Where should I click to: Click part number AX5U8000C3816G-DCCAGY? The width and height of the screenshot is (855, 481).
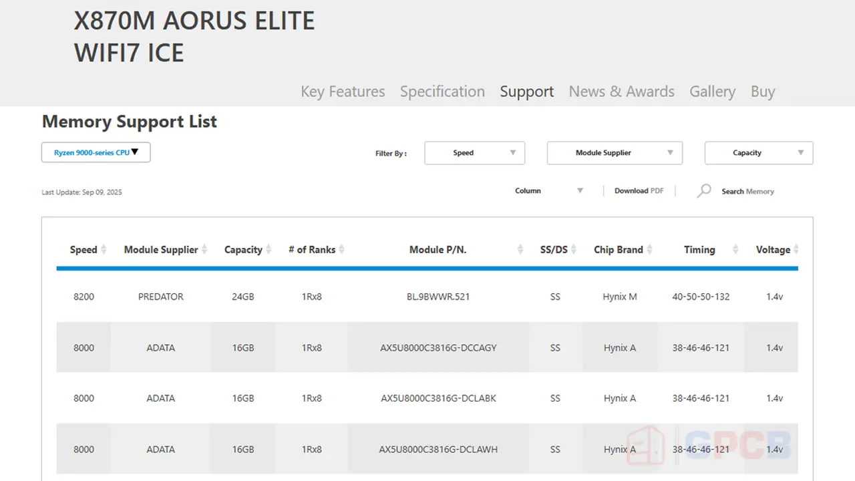pos(438,348)
